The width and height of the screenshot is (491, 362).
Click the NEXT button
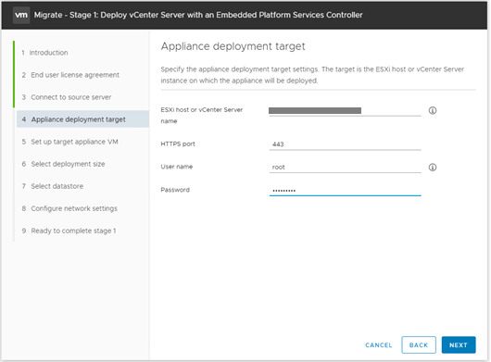[459, 344]
